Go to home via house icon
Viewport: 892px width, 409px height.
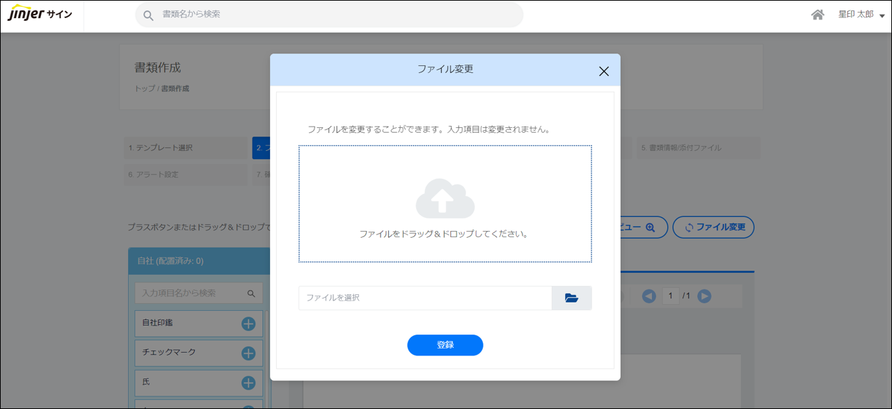tap(818, 15)
